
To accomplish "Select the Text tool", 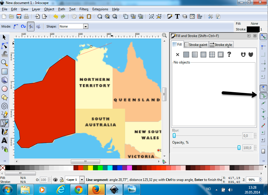I will coord(5,140).
